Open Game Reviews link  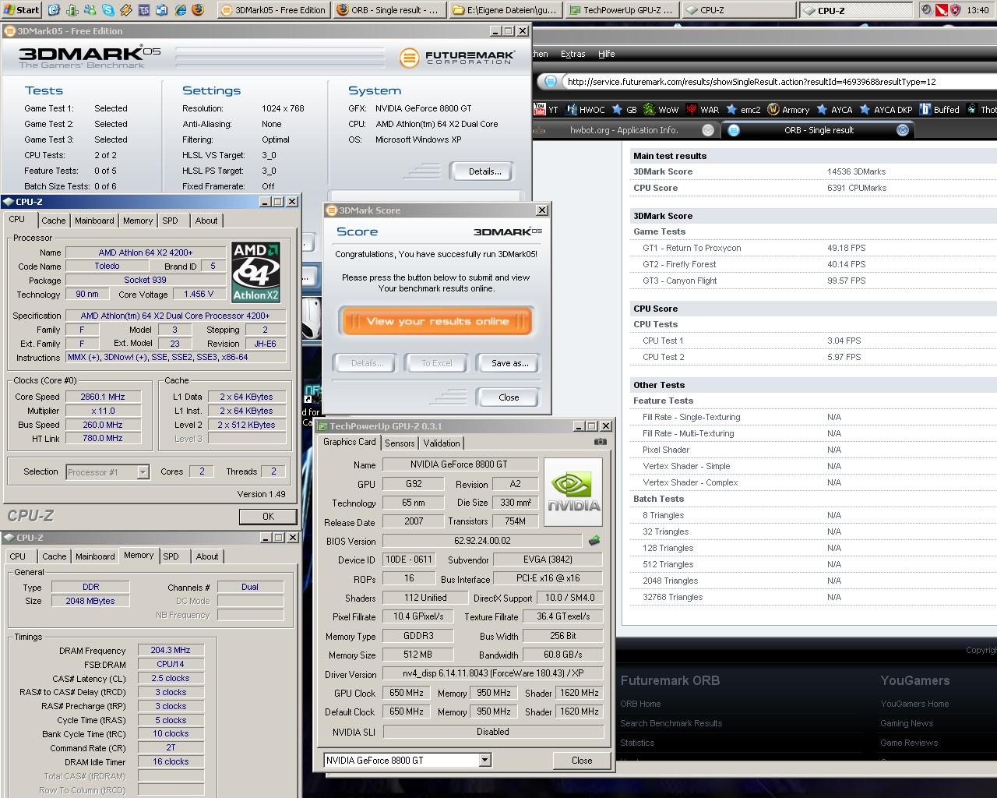tap(909, 743)
